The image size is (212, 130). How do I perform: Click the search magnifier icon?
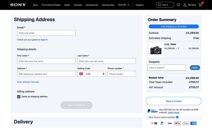[x=160, y=5]
